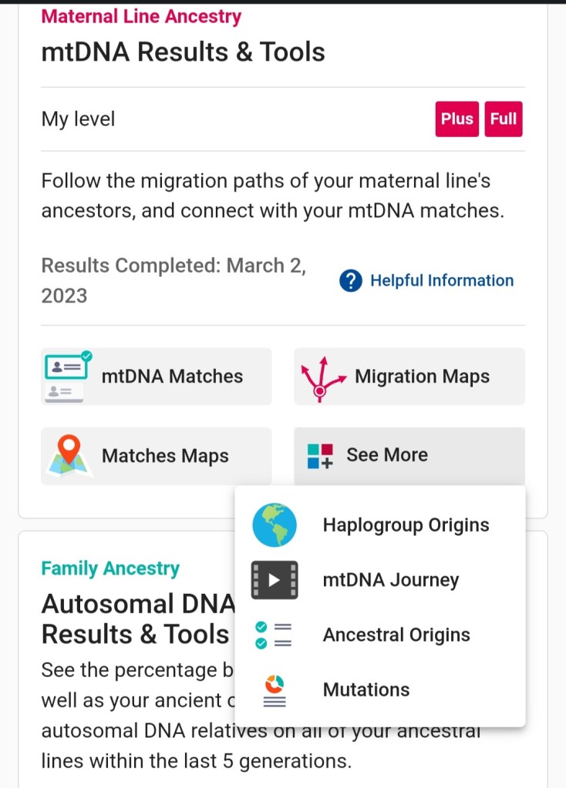This screenshot has height=788, width=566.
Task: Click the See More squares icon
Action: coord(320,456)
